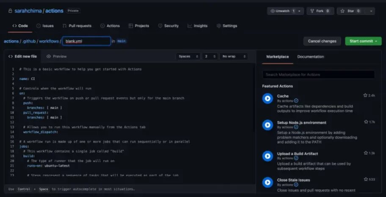Open the Actions tab

tap(110, 26)
